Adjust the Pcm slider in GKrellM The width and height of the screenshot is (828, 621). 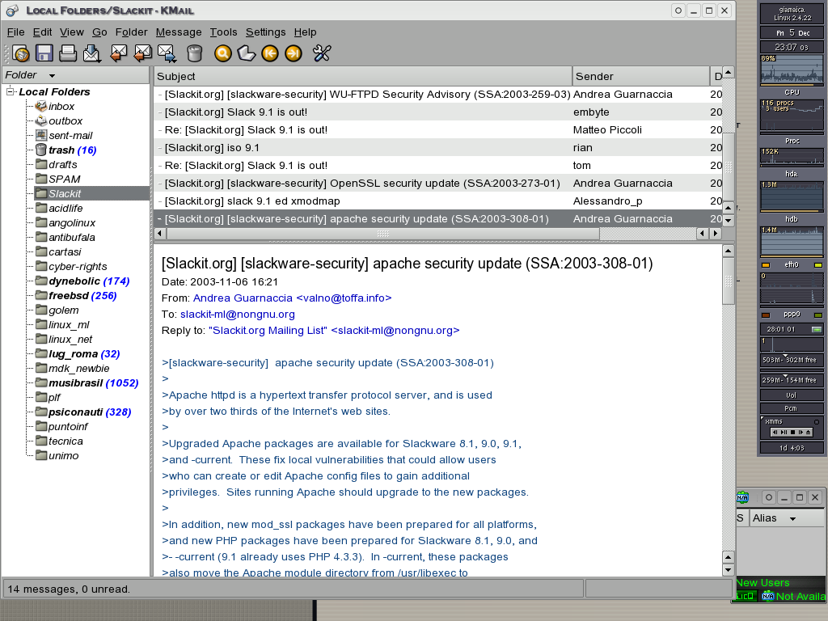792,408
